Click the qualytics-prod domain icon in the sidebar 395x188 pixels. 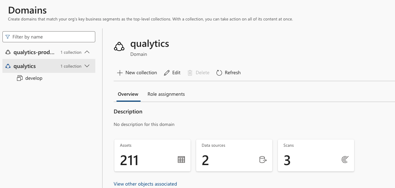click(x=8, y=52)
